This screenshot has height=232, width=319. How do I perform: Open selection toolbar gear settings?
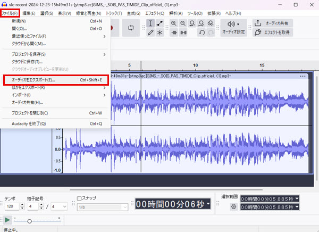tap(233, 206)
